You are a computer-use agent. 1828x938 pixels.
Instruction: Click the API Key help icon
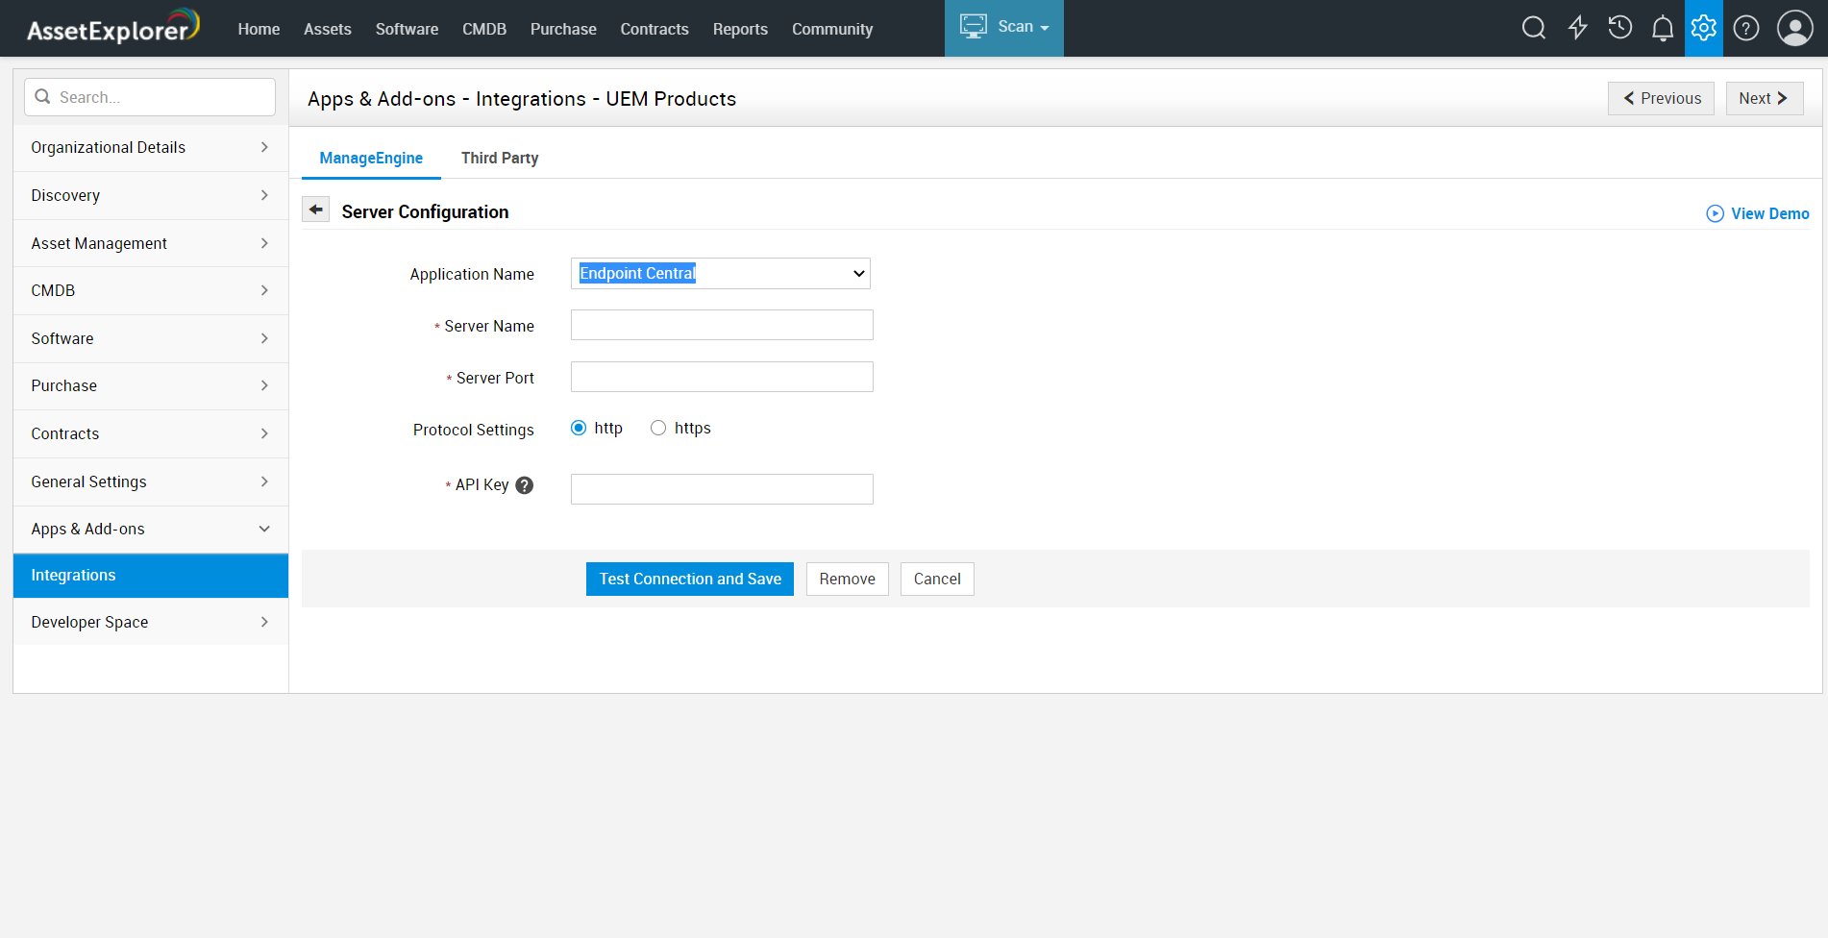point(525,485)
